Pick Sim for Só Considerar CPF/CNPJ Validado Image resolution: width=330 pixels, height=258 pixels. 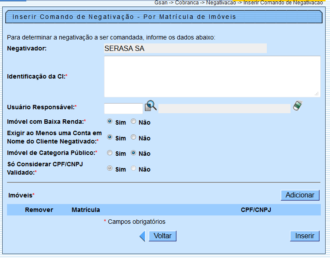pyautogui.click(x=110, y=168)
